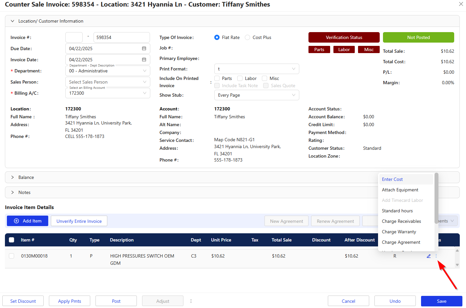The image size is (466, 308).
Task: Open the Due Date calendar picker icon
Action: pyautogui.click(x=144, y=48)
